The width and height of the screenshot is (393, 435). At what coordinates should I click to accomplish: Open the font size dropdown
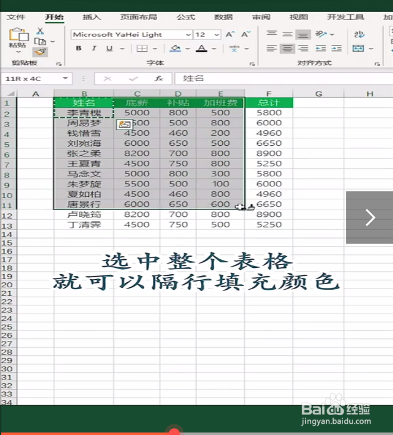216,35
